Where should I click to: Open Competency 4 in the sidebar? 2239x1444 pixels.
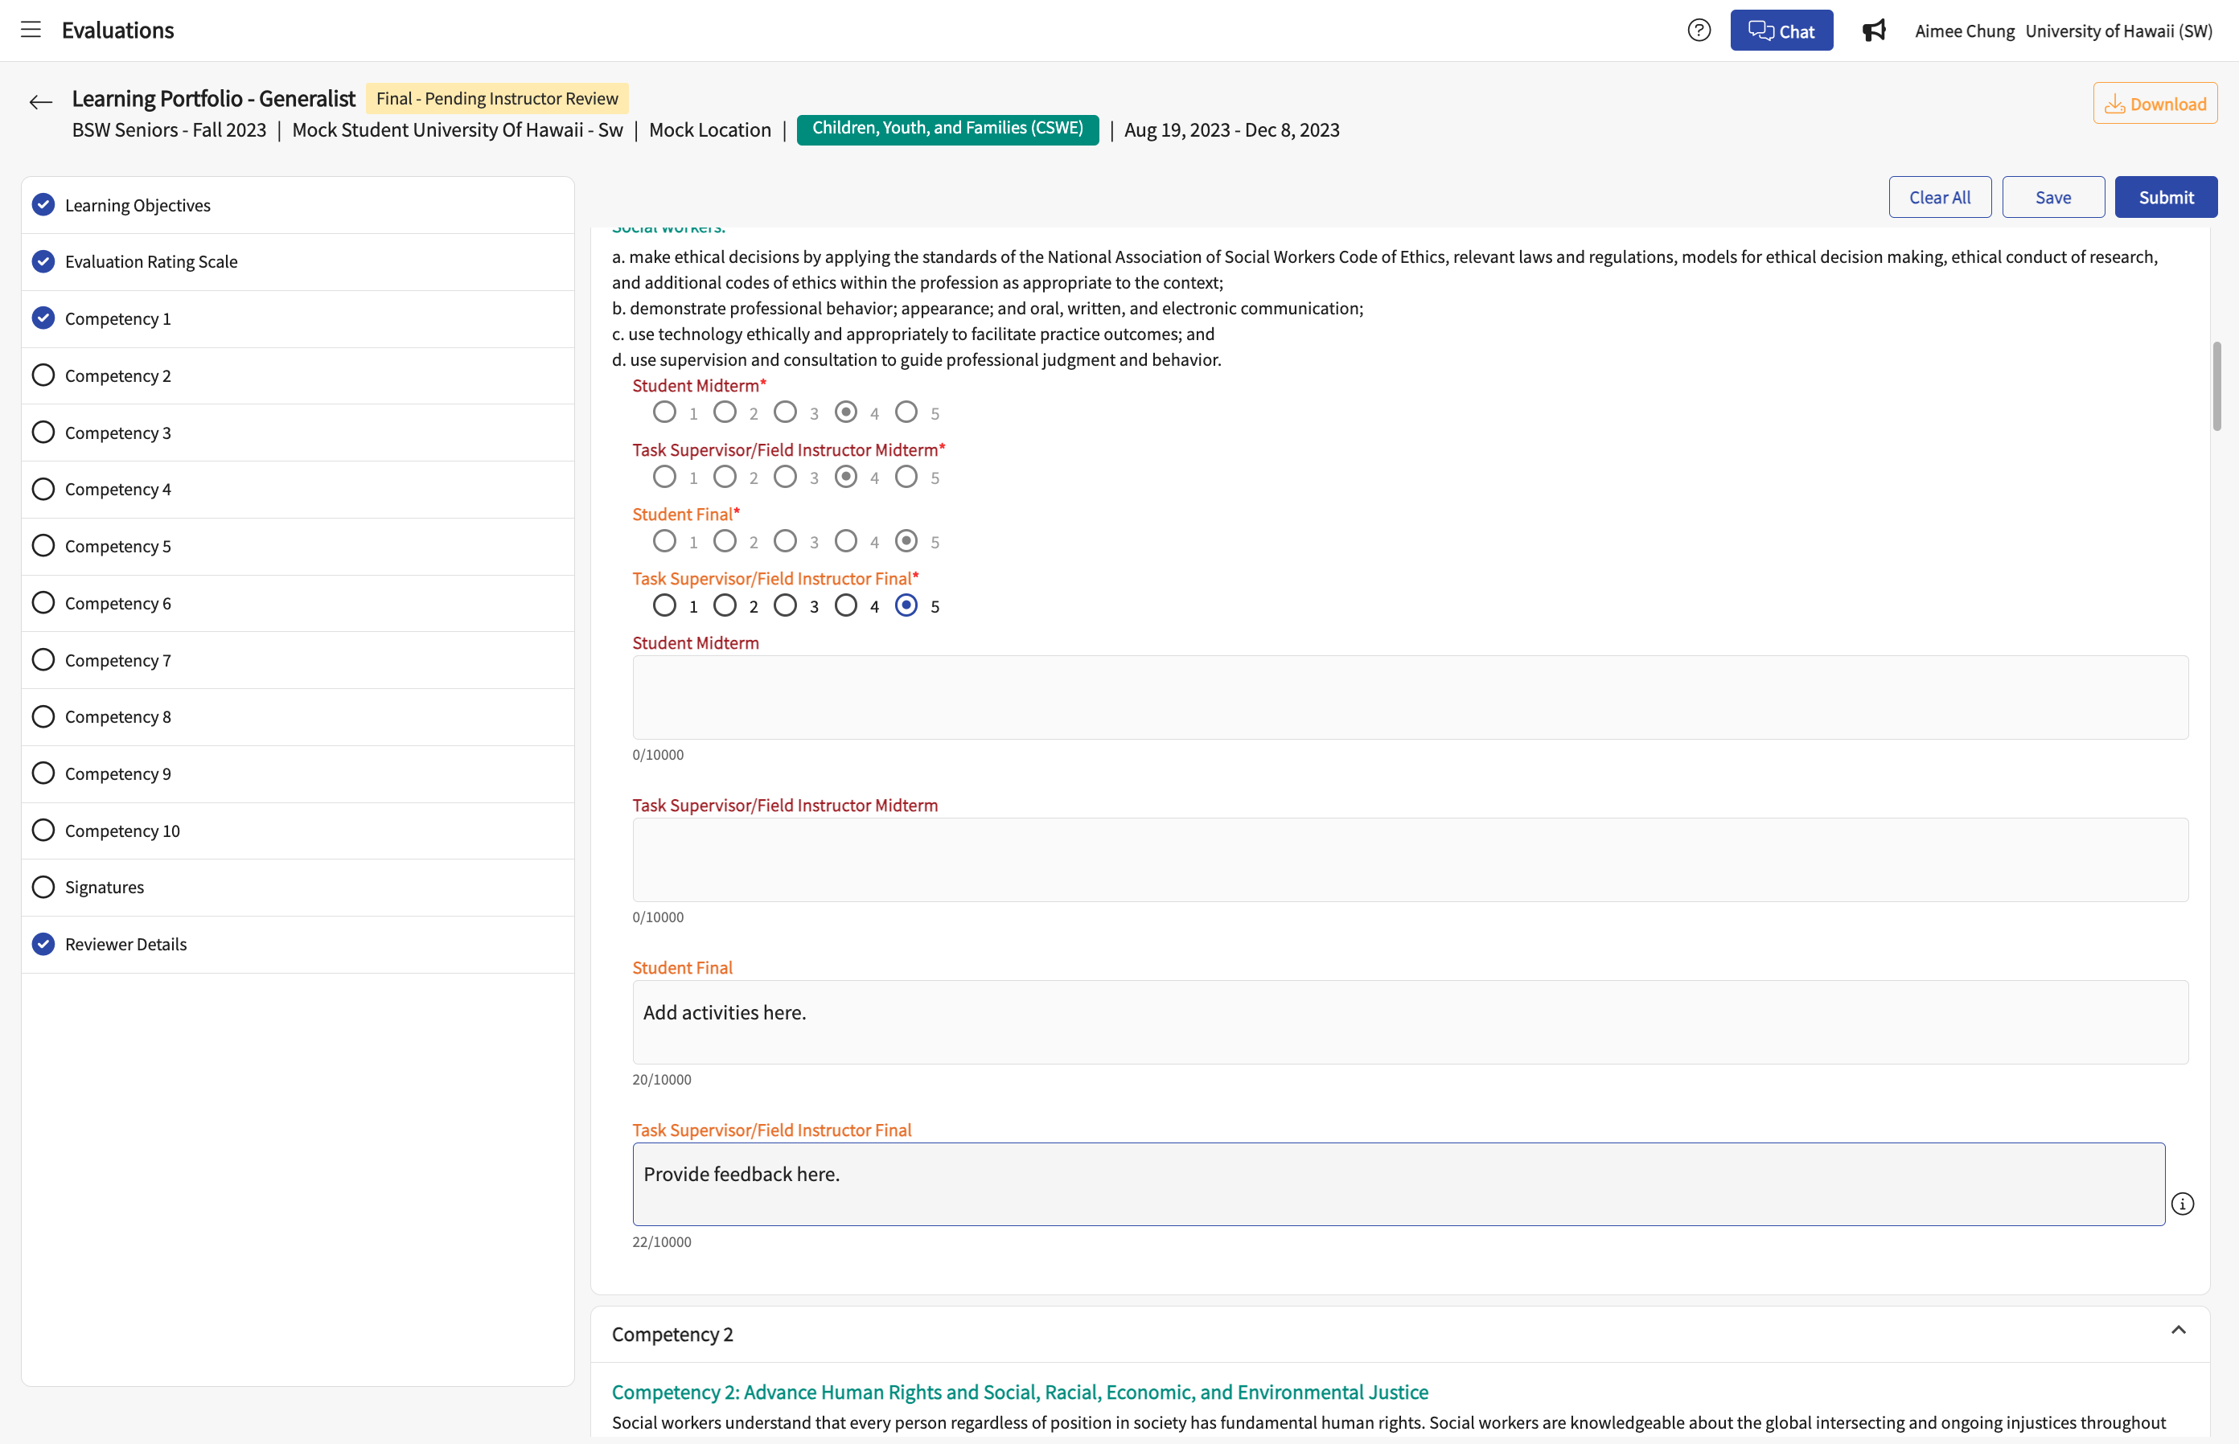point(298,490)
